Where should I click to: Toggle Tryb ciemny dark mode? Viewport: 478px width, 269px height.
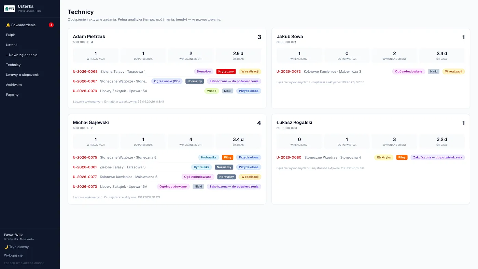pyautogui.click(x=16, y=247)
